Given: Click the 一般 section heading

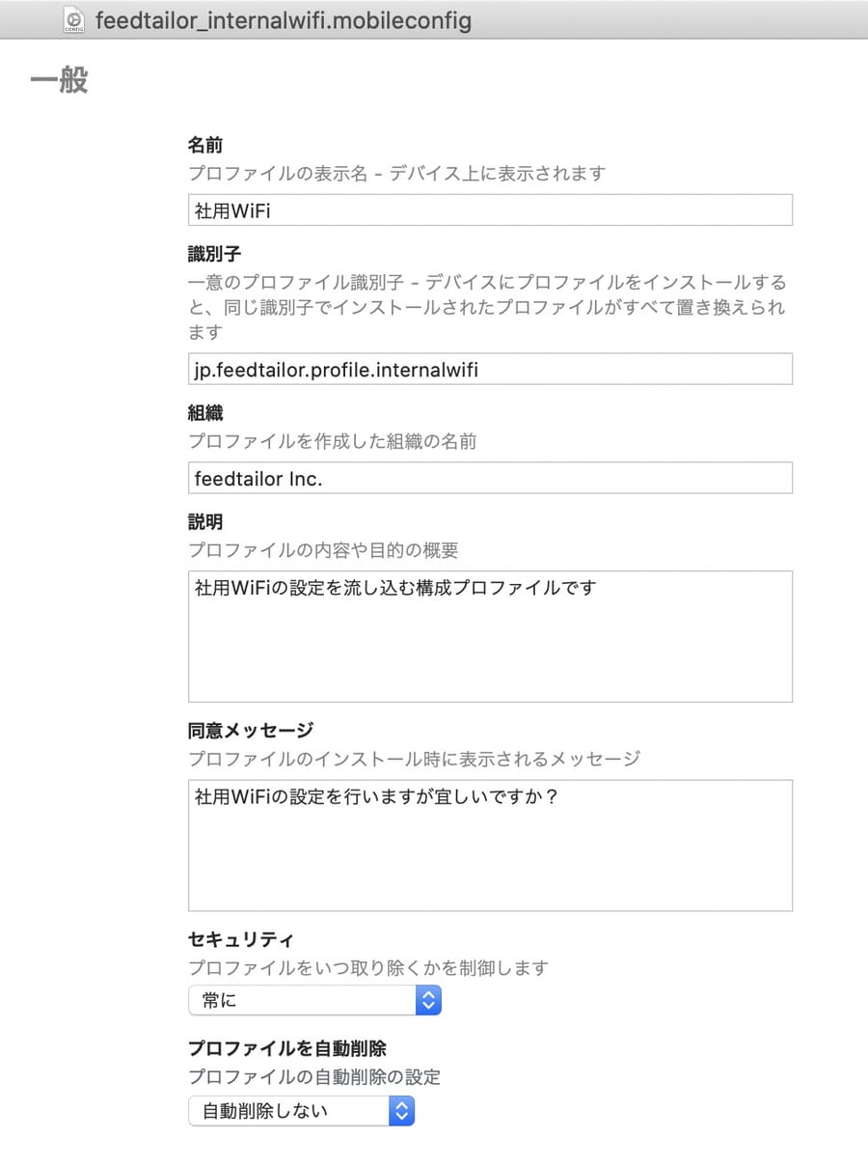Looking at the screenshot, I should coord(59,81).
